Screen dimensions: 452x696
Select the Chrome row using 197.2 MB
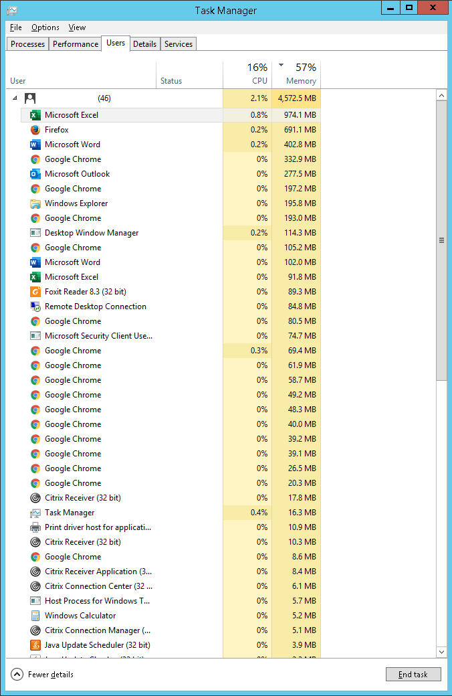[171, 189]
